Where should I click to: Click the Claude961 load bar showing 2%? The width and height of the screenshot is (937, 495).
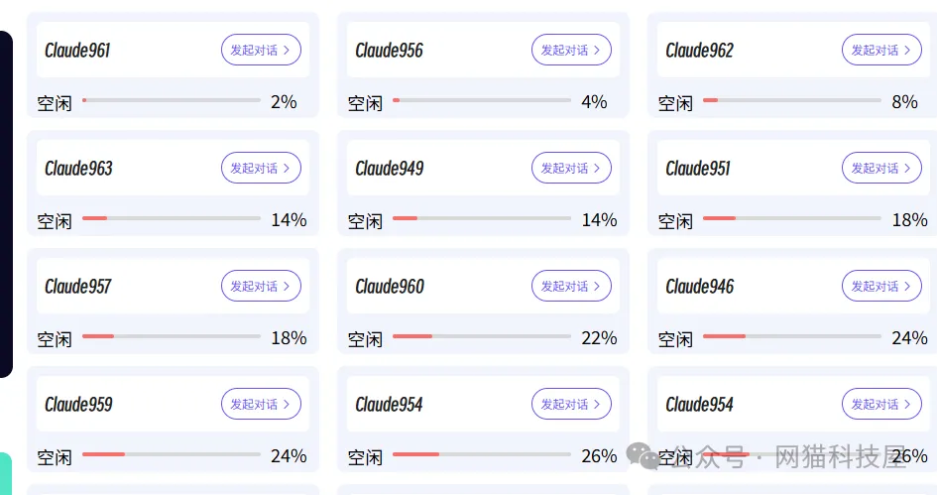(172, 100)
